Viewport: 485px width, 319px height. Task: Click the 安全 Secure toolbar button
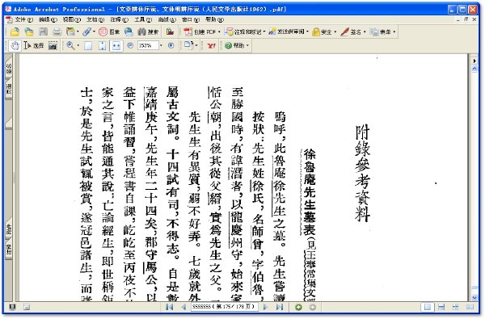(x=324, y=31)
